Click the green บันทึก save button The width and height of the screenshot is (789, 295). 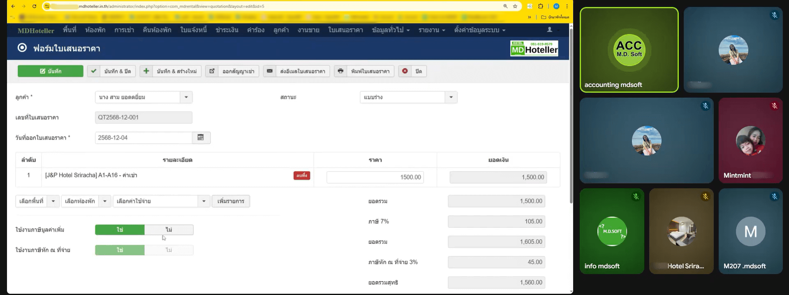[x=50, y=71]
